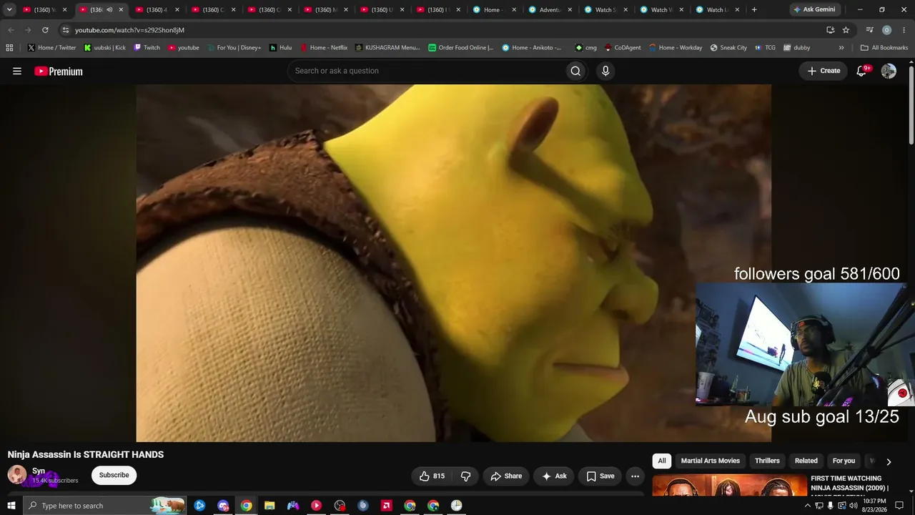This screenshot has height=515, width=915.
Task: Click the Syn channel name
Action: coord(39,471)
